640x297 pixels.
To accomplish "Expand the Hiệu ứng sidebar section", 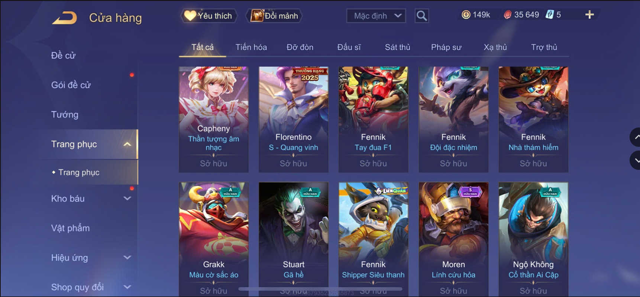I will (x=127, y=258).
